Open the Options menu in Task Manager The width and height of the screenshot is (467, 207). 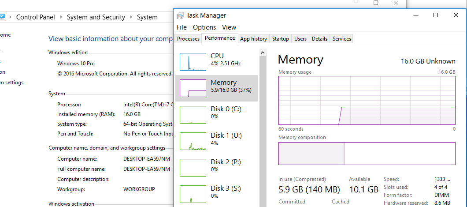pyautogui.click(x=204, y=27)
